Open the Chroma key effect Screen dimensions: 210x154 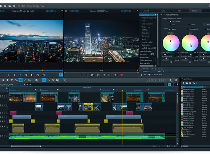(x=146, y=27)
